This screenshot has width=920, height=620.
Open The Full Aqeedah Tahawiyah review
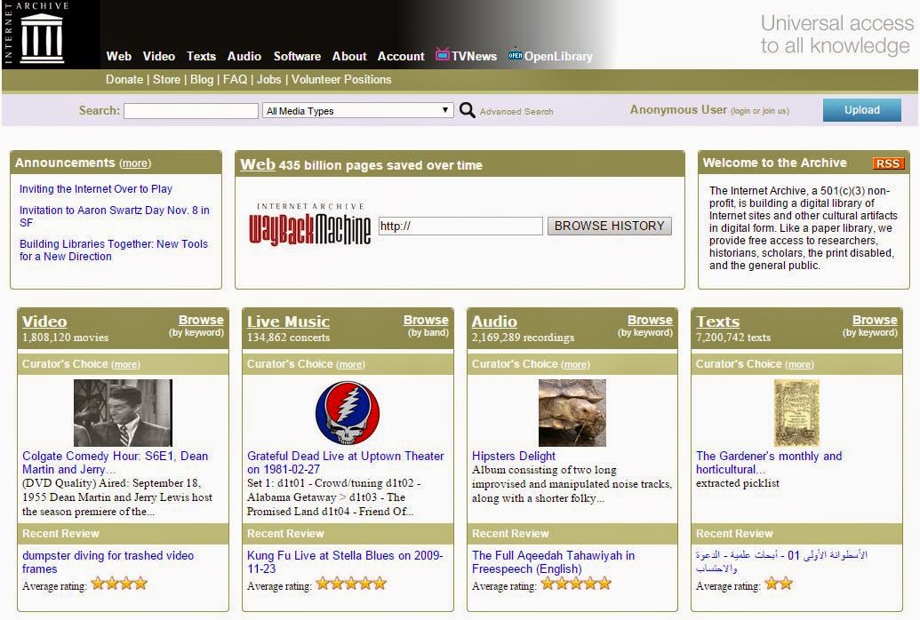click(553, 562)
